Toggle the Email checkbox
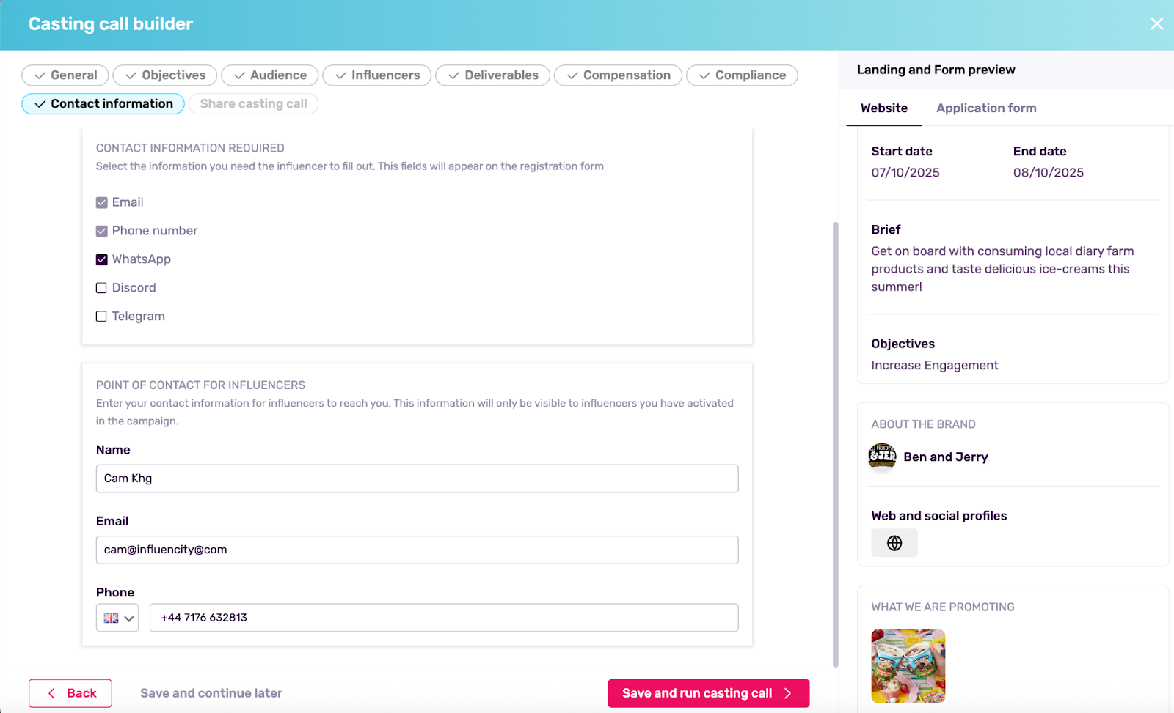Screen dimensions: 1174x713 coord(101,203)
